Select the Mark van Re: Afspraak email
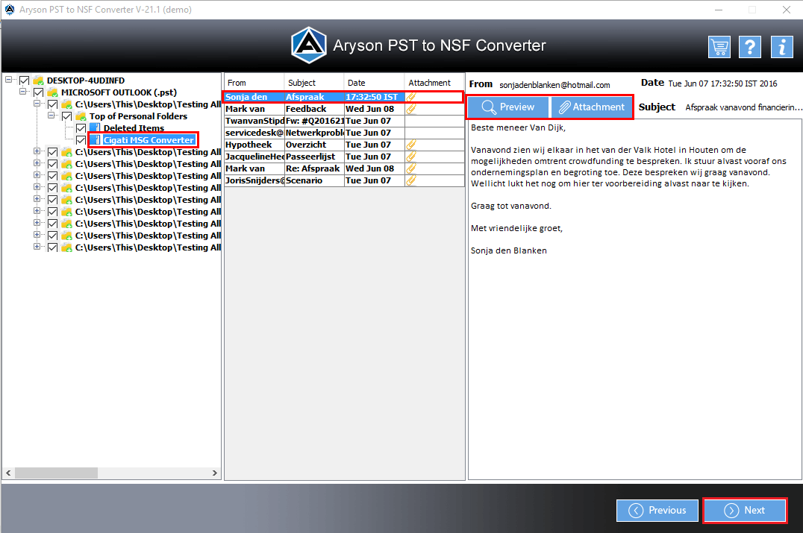Screen dimensions: 803x533 [344, 168]
